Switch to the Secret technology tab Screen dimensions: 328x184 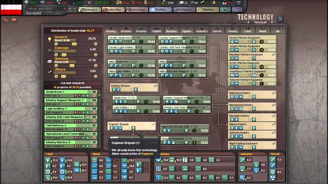(217, 30)
